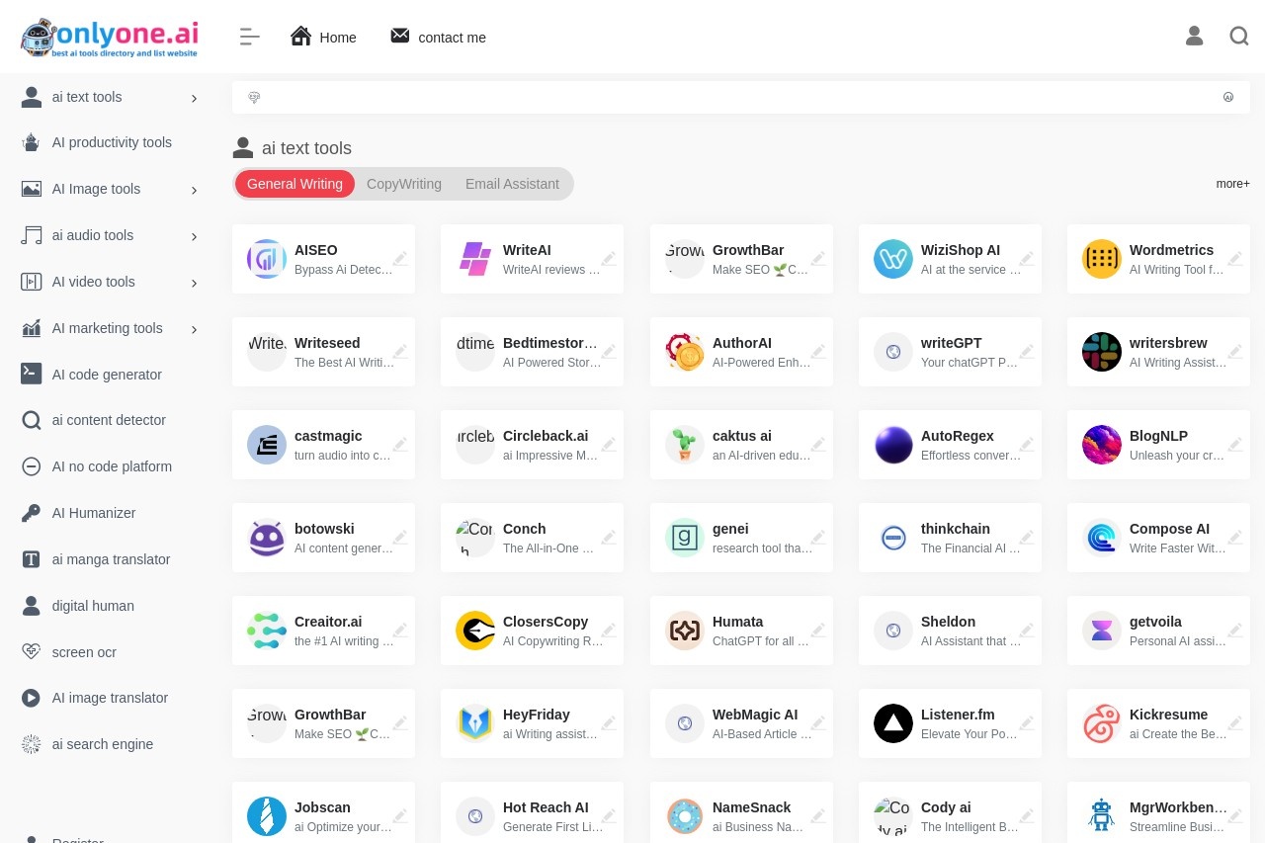
Task: Open ai manga translator sidebar item
Action: pos(109,559)
